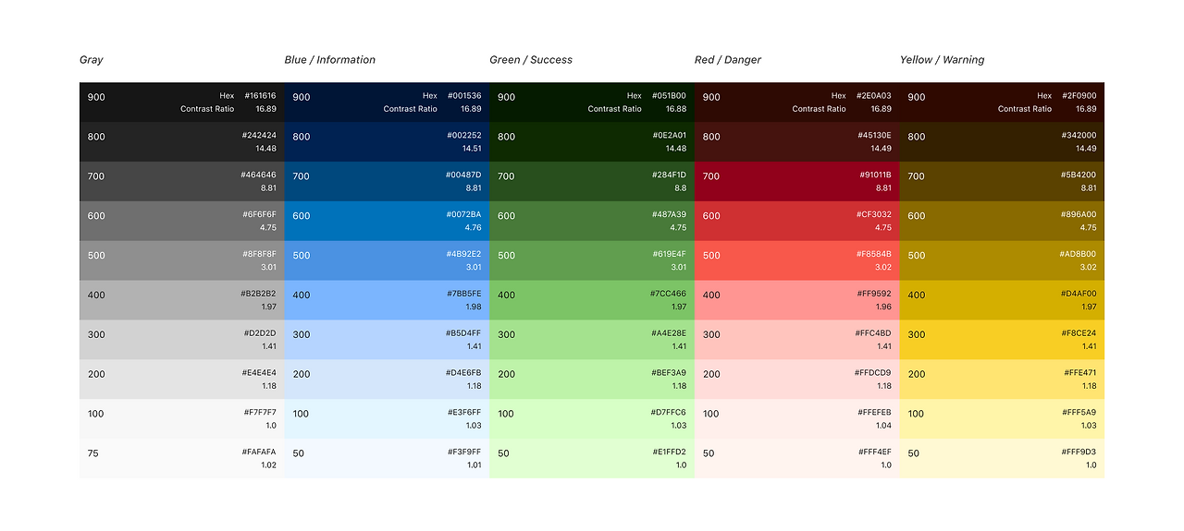
Task: Click the Blue / Information heading
Action: click(x=329, y=60)
